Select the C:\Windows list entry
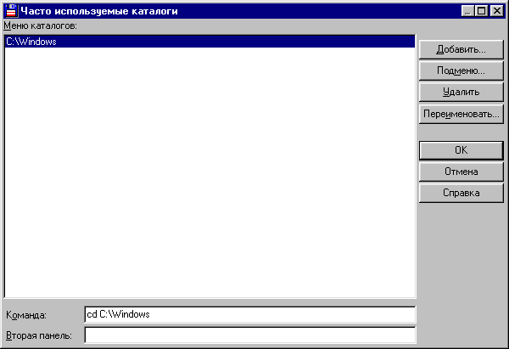509x349 pixels. 210,42
